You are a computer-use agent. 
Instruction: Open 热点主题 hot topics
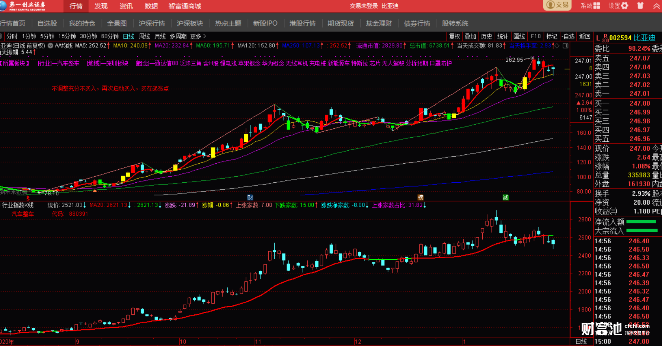pyautogui.click(x=228, y=23)
